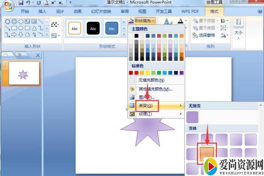Click the Save icon in quick access toolbar
264x176 pixels.
(x=21, y=3)
